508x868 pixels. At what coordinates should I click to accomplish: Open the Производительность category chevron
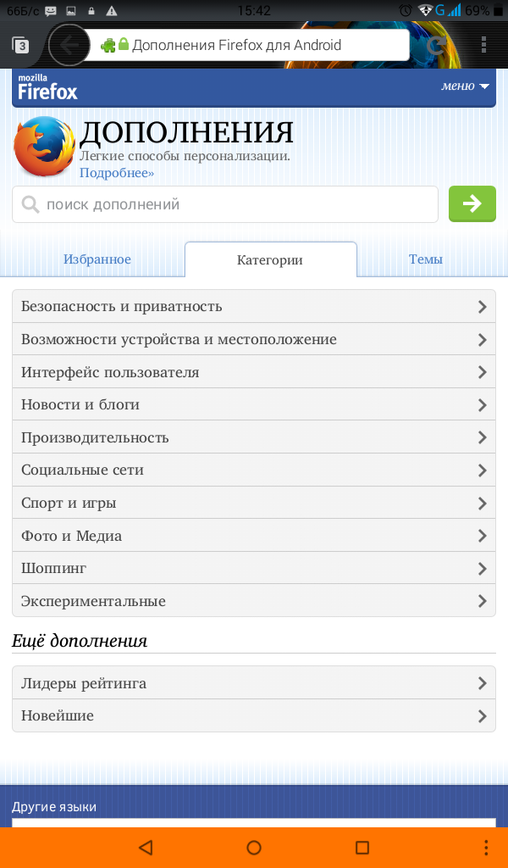[482, 438]
